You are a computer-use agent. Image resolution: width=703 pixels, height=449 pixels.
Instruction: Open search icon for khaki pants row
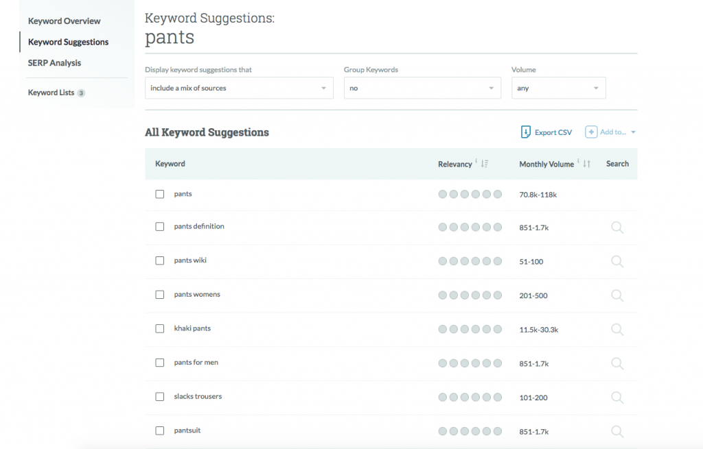point(616,329)
